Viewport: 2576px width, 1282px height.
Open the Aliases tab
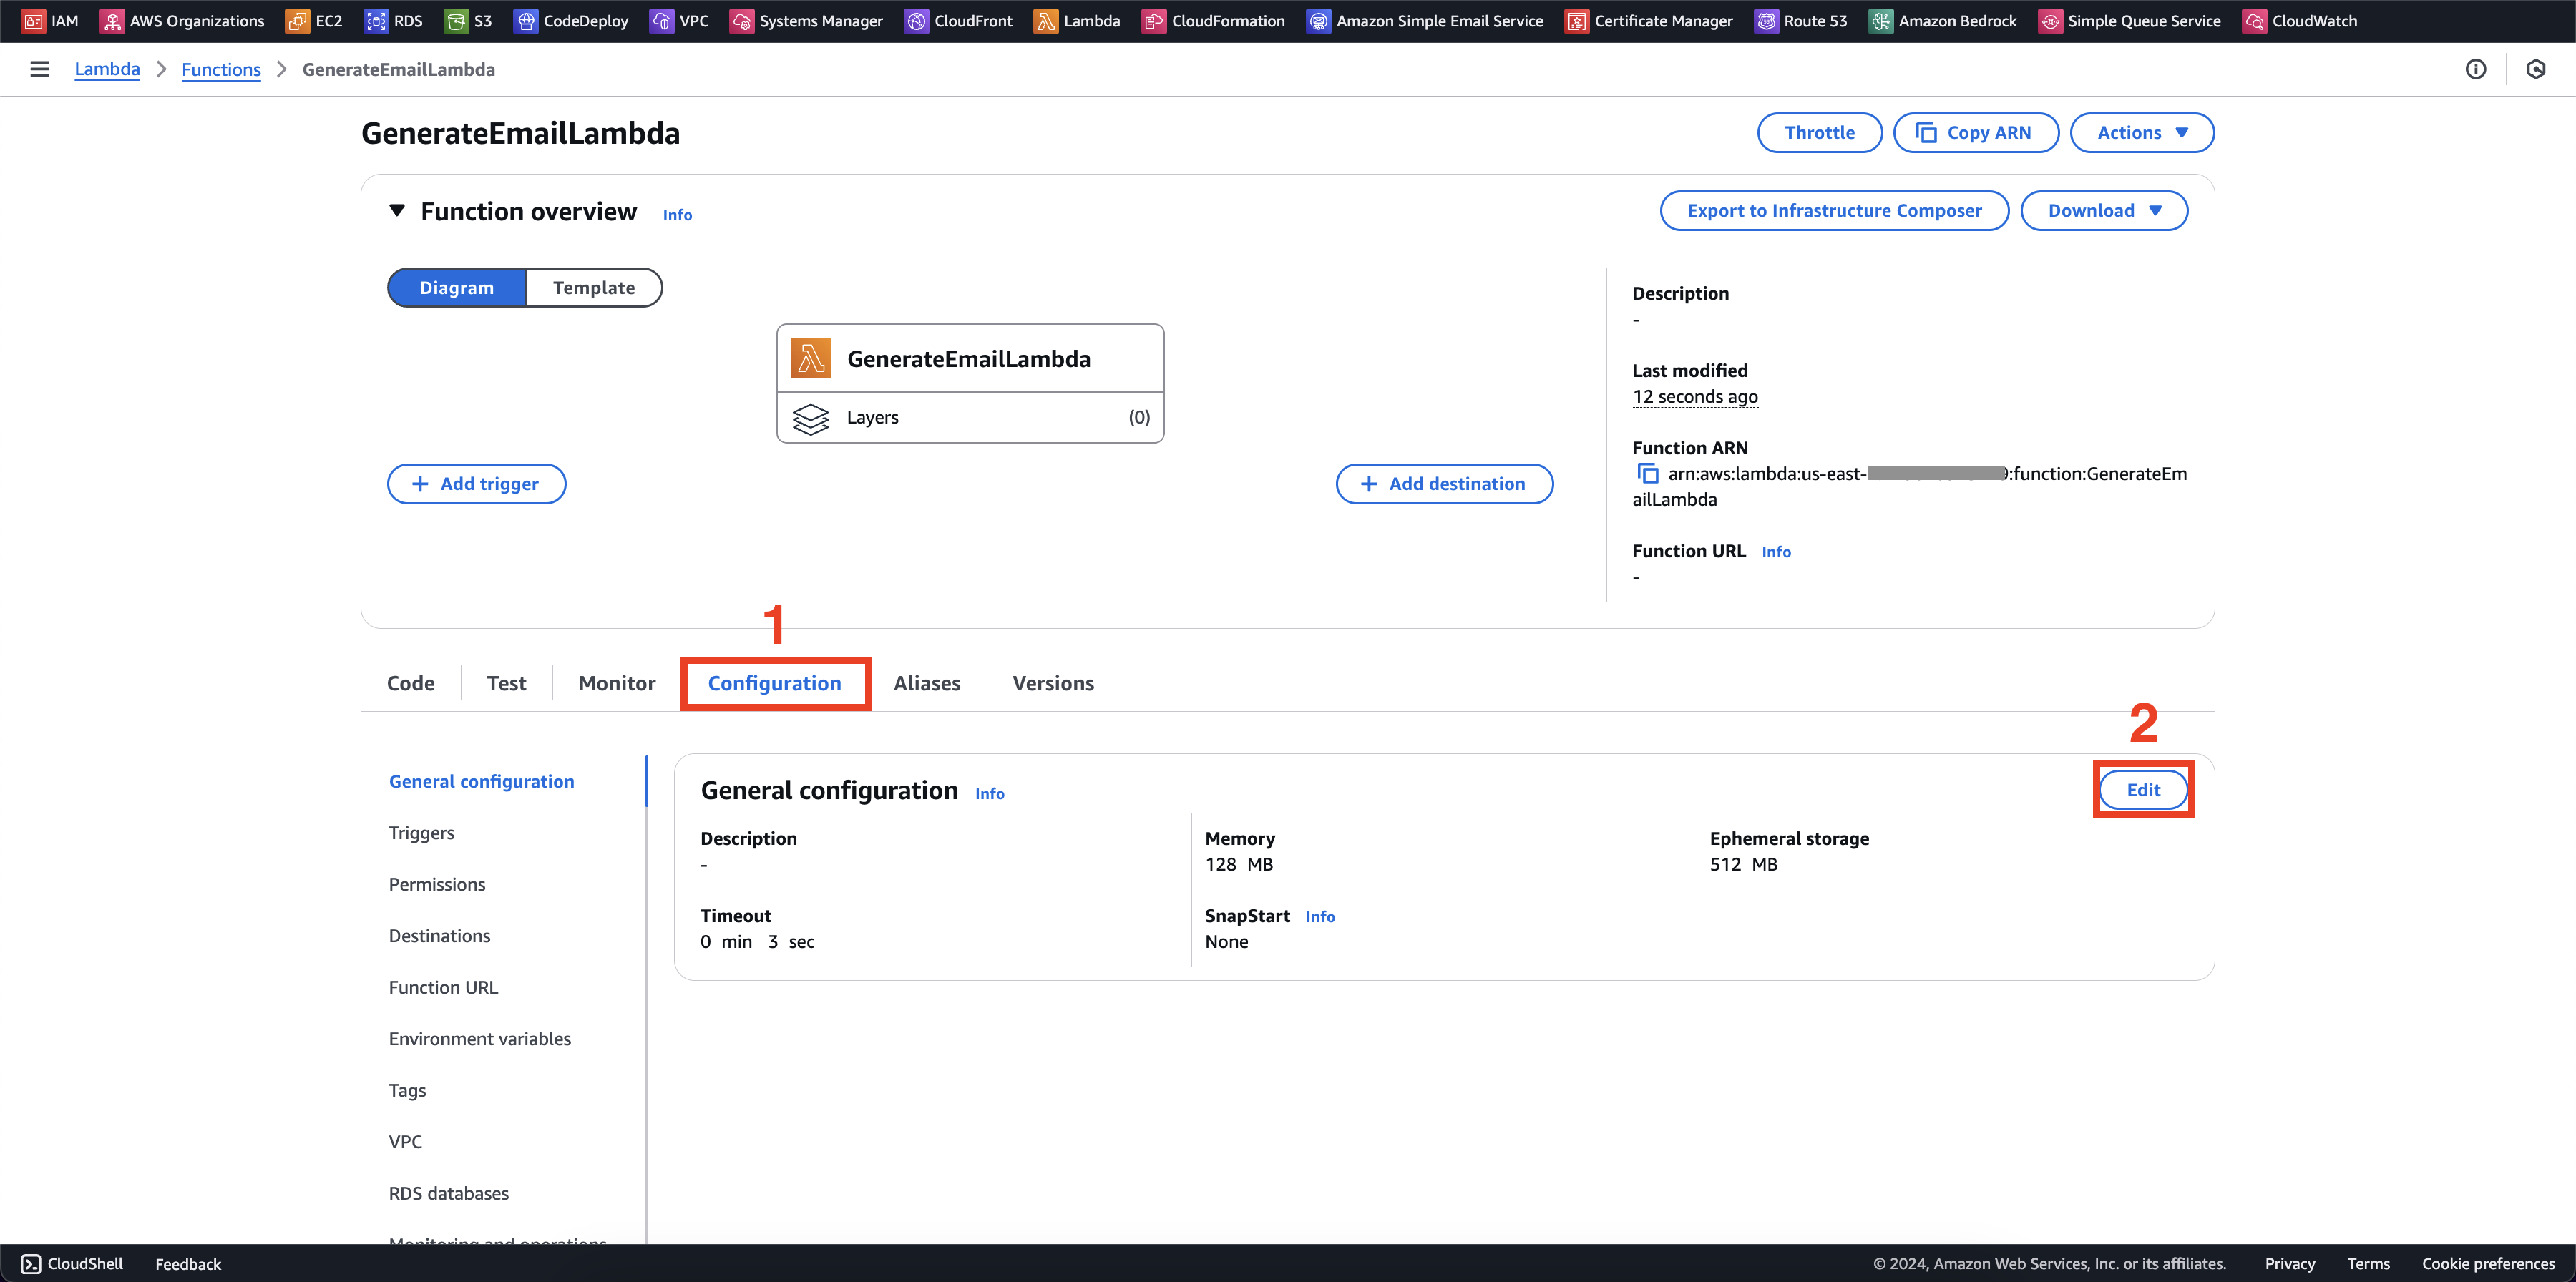(x=927, y=683)
